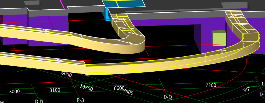
Task: Select the 3100 dimension text
Action: (x=55, y=90)
